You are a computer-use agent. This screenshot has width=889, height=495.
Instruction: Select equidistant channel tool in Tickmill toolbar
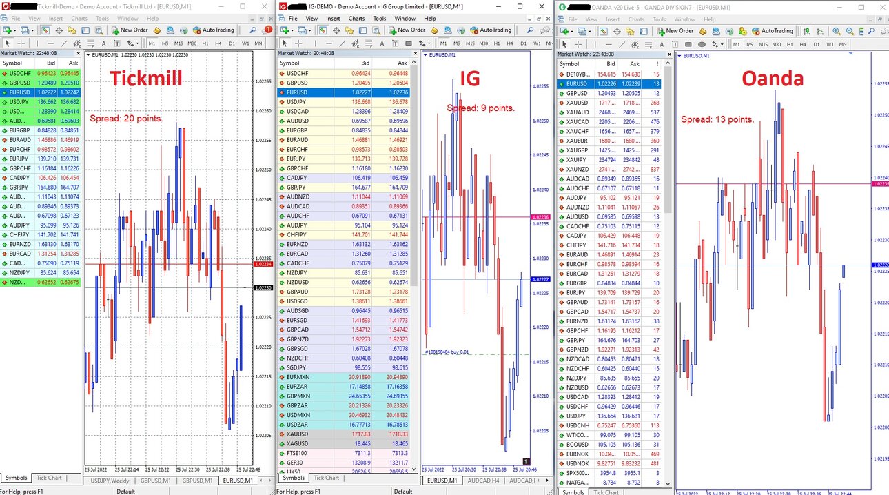pyautogui.click(x=77, y=43)
